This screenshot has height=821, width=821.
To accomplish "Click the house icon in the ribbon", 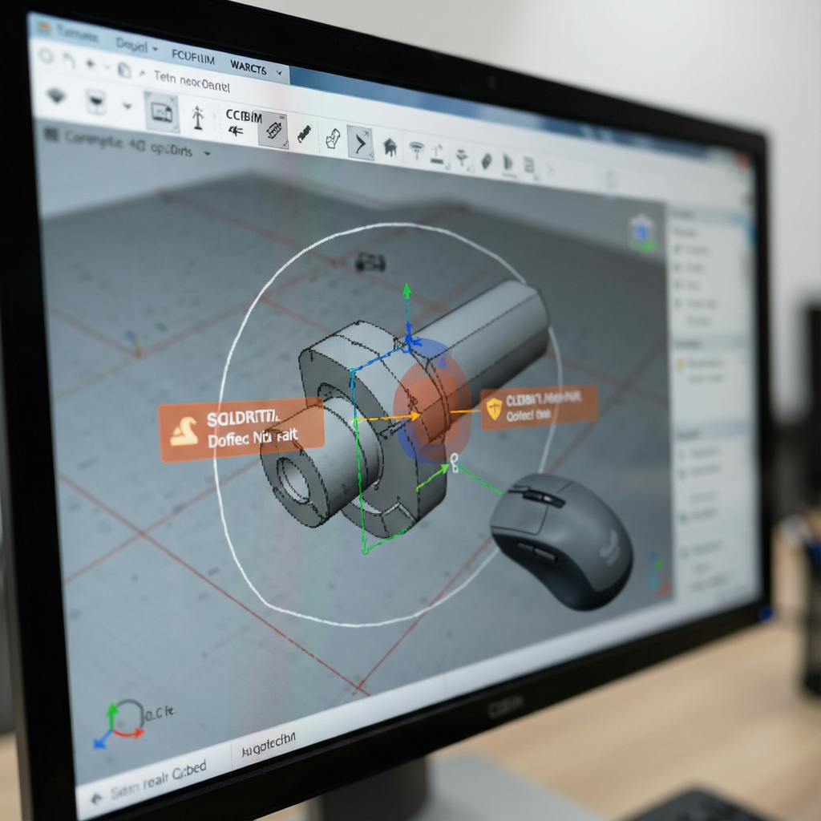I will [x=390, y=148].
